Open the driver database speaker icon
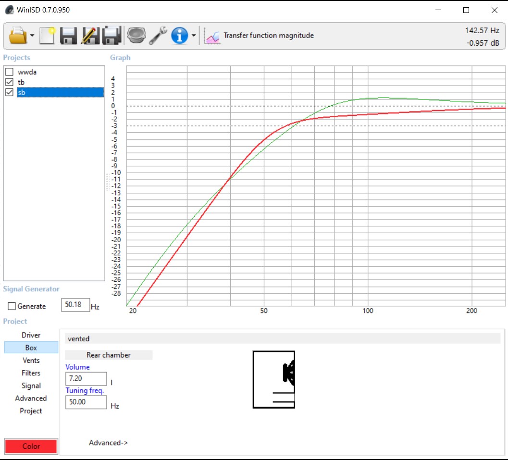The image size is (508, 460). 136,35
